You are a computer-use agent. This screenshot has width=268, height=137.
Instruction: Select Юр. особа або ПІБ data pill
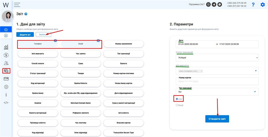tap(81, 93)
